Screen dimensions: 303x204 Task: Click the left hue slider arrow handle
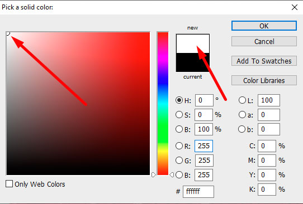click(153, 174)
